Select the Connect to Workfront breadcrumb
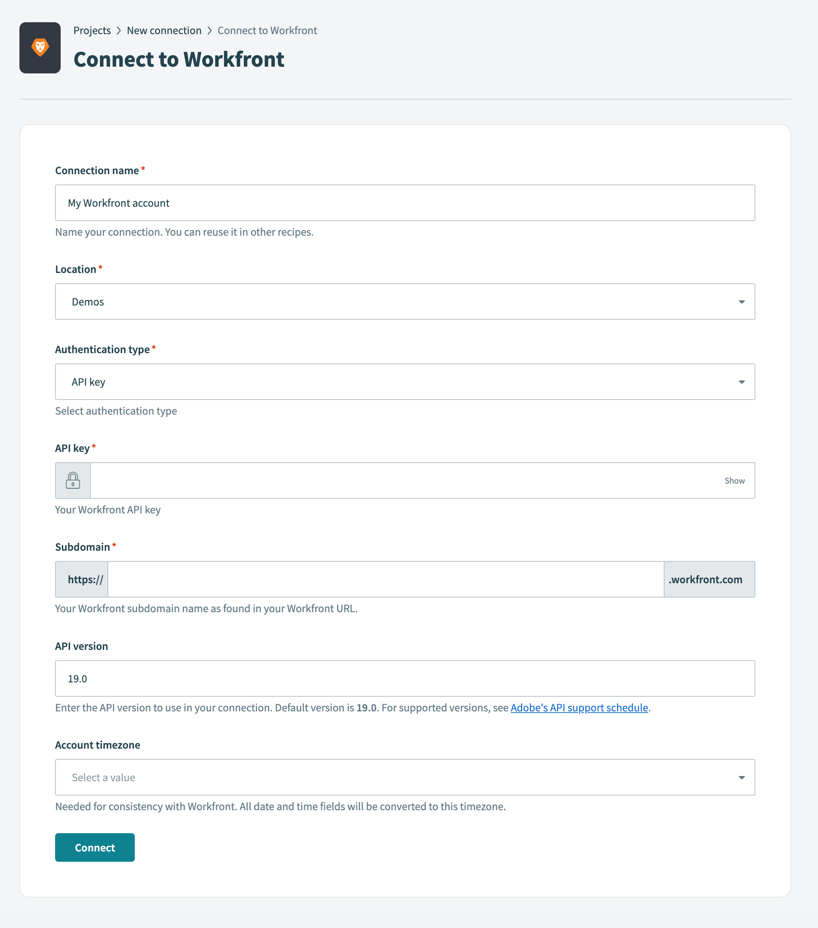818x928 pixels. (x=267, y=31)
